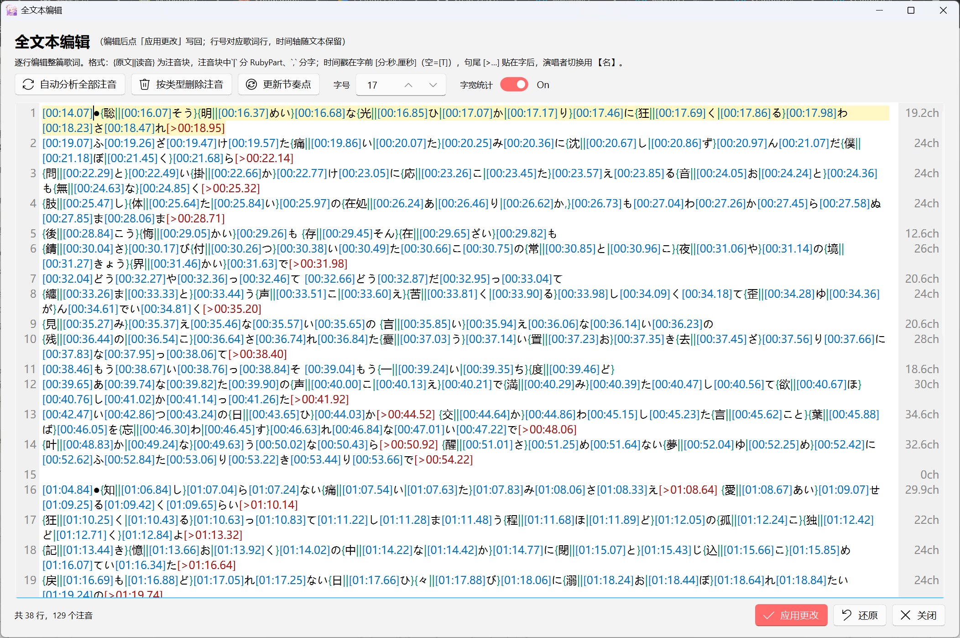Click the 29.9ch width count for line 16
This screenshot has height=638, width=960.
[922, 490]
